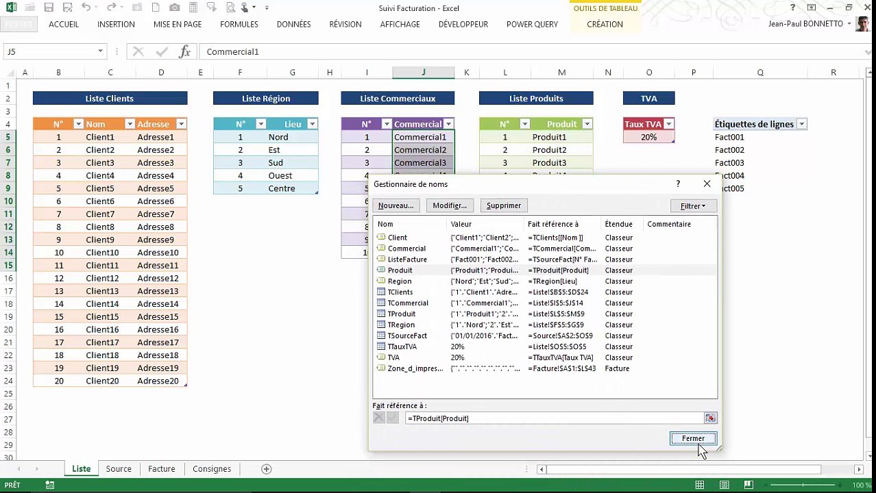This screenshot has height=493, width=876.
Task: Click the New blank document icon
Action: point(156,8)
